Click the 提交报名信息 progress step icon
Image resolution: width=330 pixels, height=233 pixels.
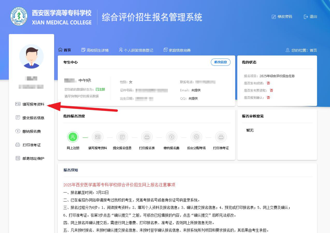[x=122, y=137]
